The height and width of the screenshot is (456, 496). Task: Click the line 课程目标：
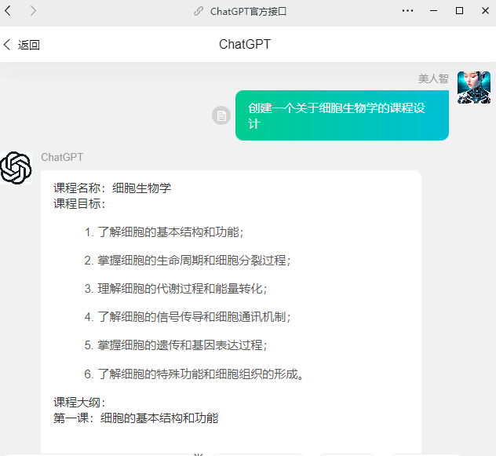(79, 203)
